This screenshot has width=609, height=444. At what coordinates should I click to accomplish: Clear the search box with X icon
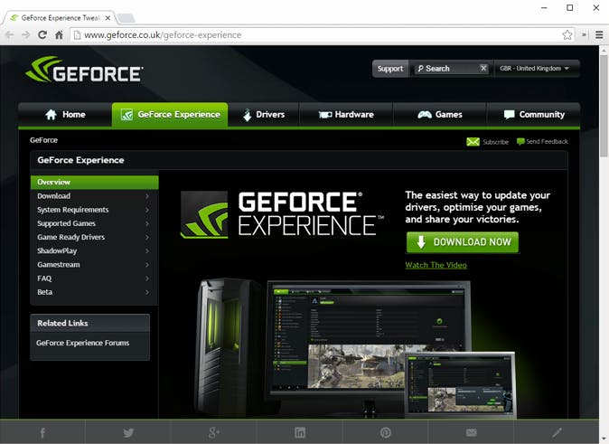(x=483, y=68)
